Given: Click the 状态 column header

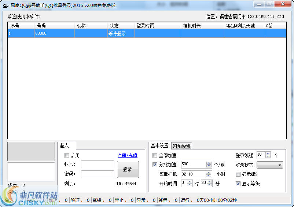Looking at the screenshot, I should pyautogui.click(x=121, y=26).
